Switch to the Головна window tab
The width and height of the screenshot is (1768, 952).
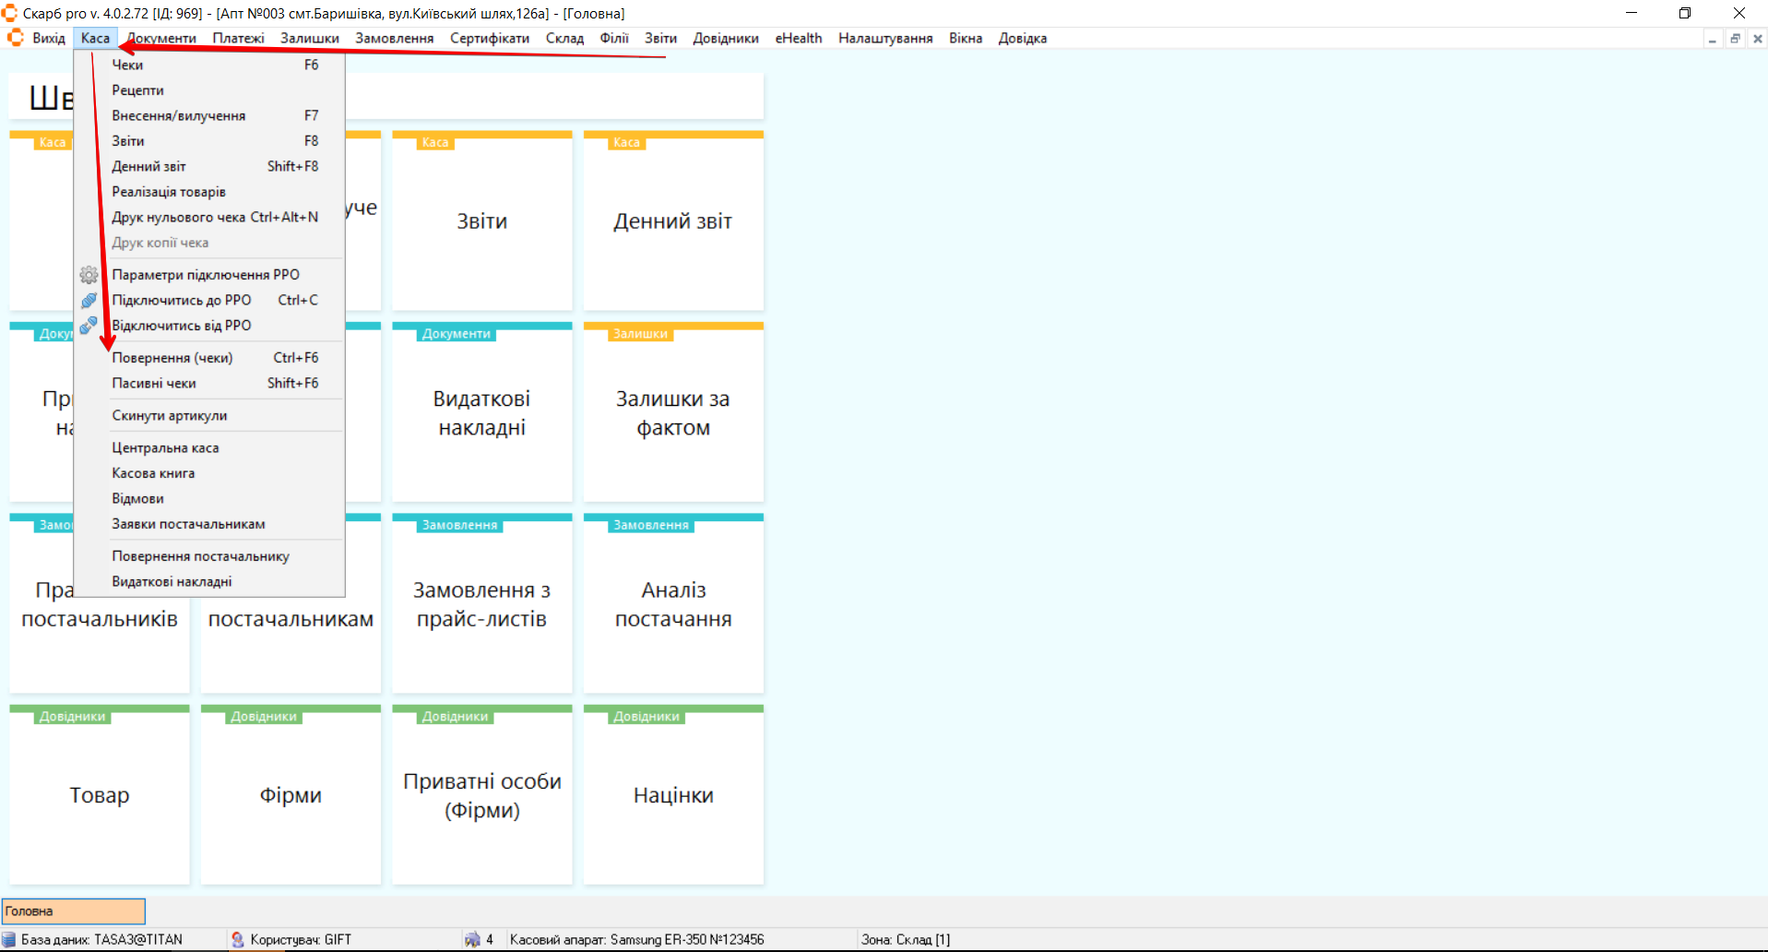click(74, 910)
